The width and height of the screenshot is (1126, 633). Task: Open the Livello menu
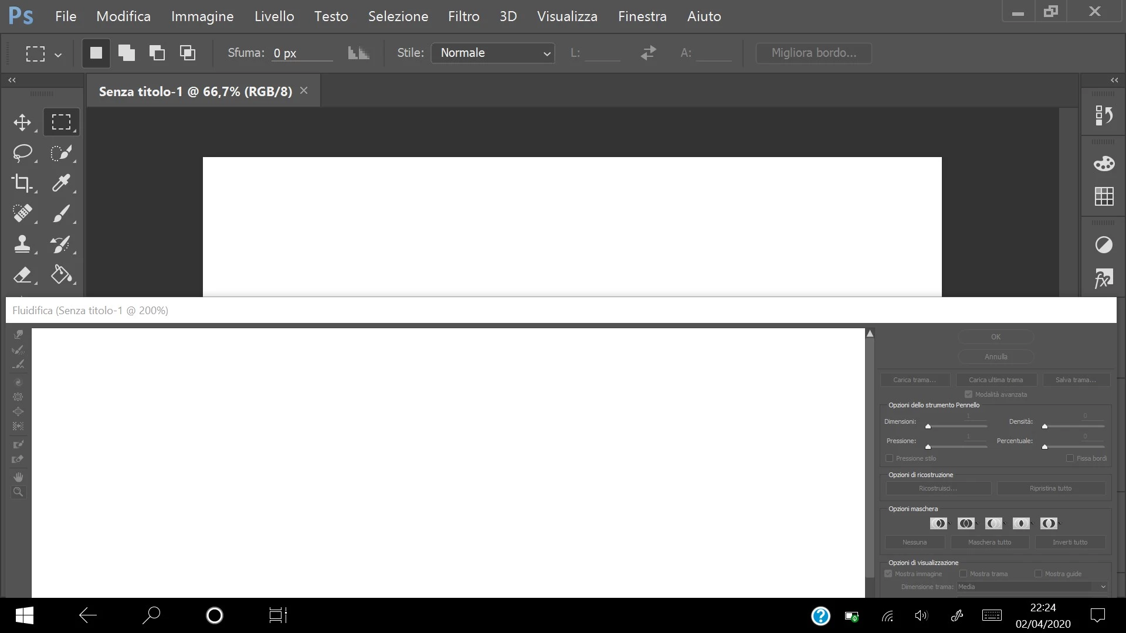click(274, 16)
